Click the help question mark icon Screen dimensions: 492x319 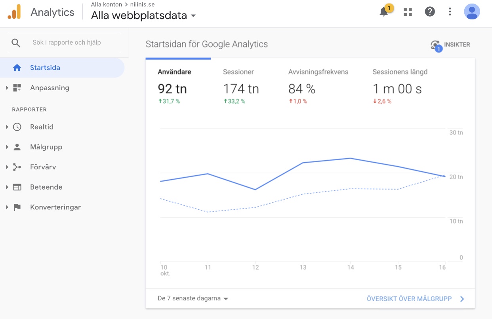(430, 12)
